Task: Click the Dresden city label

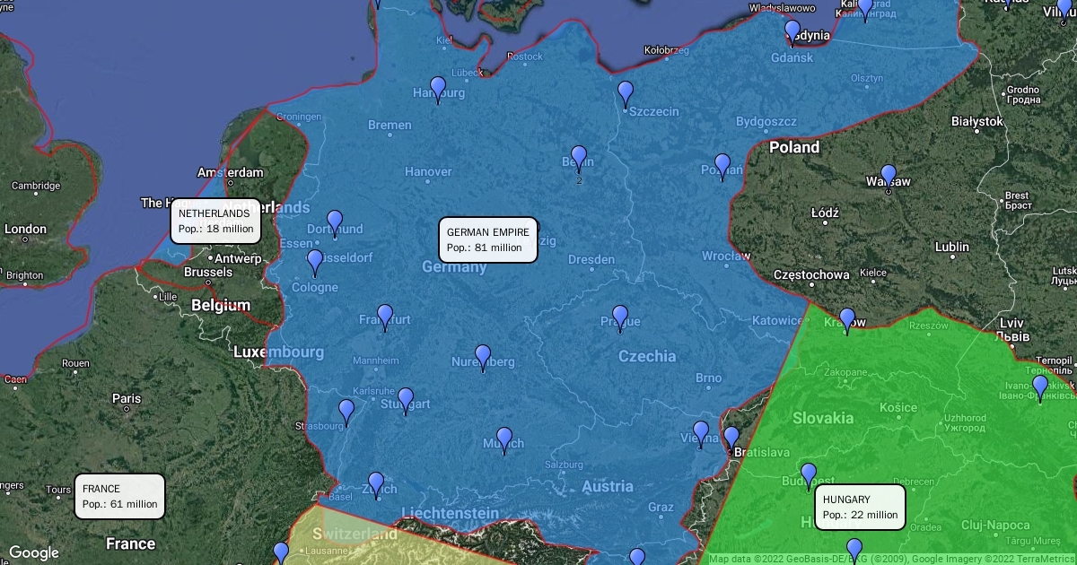Action: click(591, 260)
